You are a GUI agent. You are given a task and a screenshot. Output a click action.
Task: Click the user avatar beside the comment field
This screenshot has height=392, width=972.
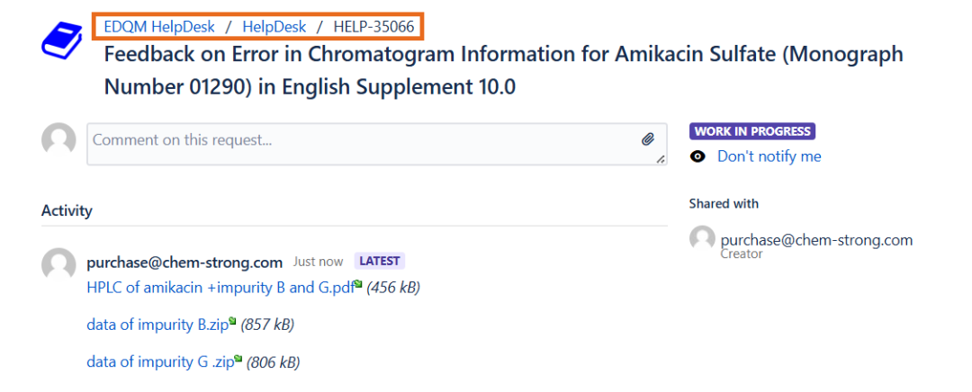[58, 140]
